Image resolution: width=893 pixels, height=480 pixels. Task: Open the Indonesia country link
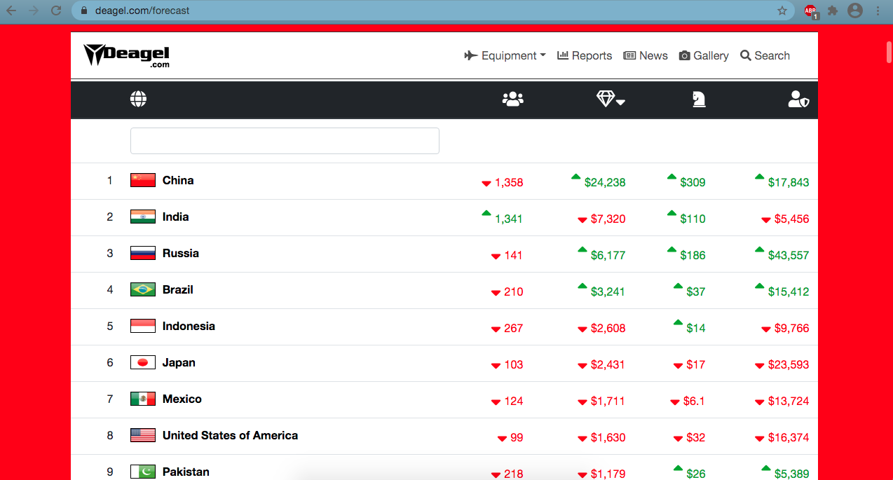click(189, 326)
